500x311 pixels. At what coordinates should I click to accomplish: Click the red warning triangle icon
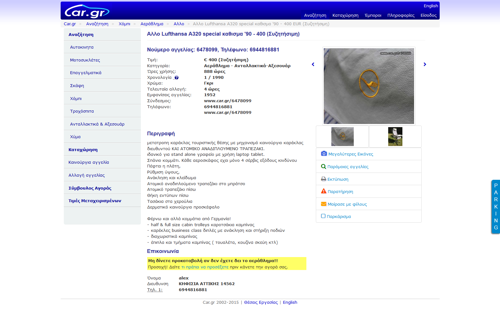point(323,191)
